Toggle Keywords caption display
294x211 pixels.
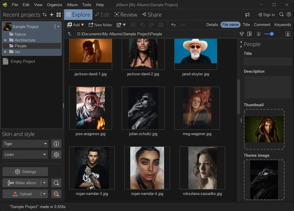[282, 25]
